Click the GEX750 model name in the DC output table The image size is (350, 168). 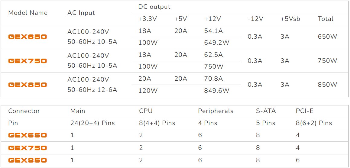(x=28, y=61)
